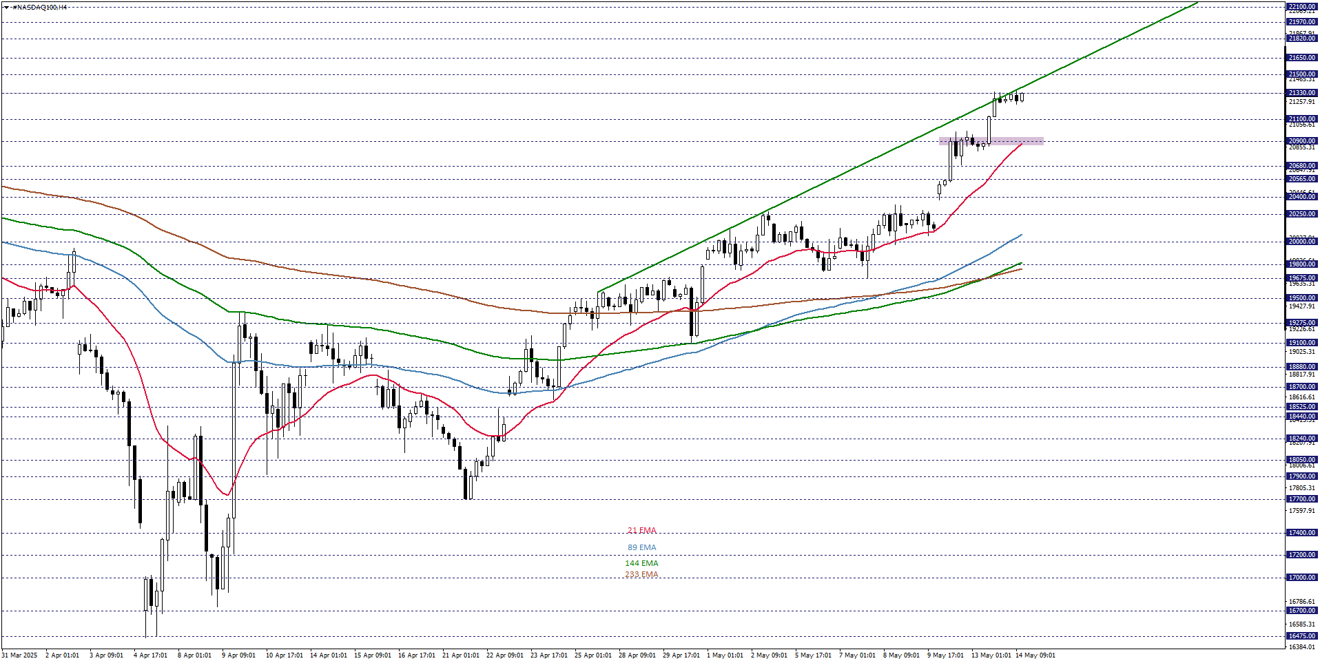Click the 9 Apr 09:01 time axis label
Screen dimensions: 1320x663
coord(238,655)
